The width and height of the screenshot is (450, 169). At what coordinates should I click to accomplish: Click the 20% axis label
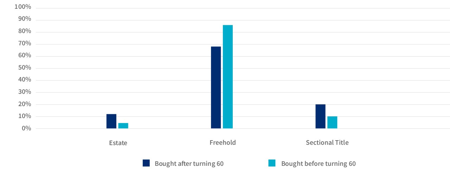25,104
